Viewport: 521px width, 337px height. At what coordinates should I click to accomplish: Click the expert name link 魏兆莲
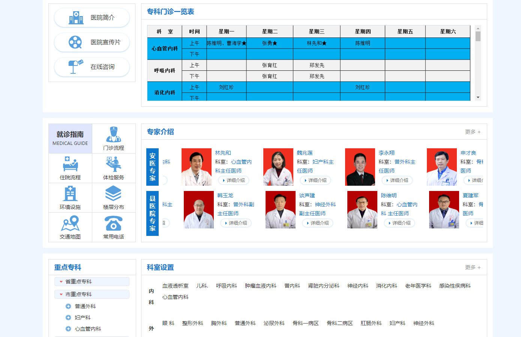coord(305,153)
